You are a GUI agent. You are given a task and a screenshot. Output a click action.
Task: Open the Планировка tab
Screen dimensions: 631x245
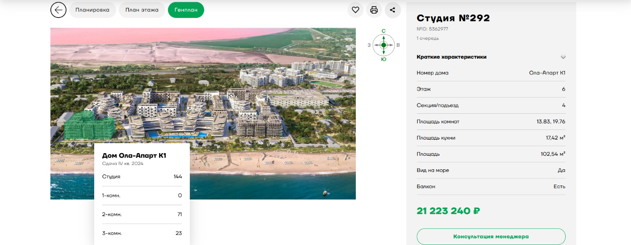92,10
